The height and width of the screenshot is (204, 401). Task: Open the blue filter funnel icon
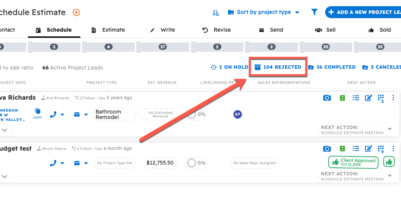(314, 12)
